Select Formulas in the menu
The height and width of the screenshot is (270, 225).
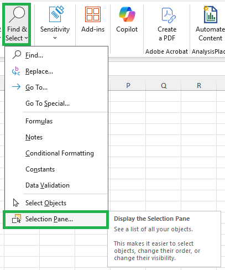[56, 121]
